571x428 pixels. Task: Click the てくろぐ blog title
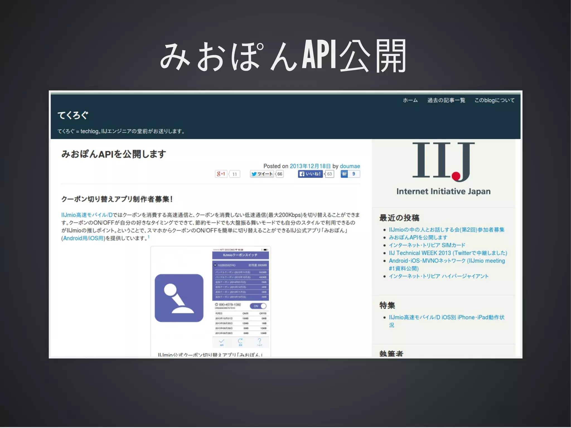[x=73, y=115]
